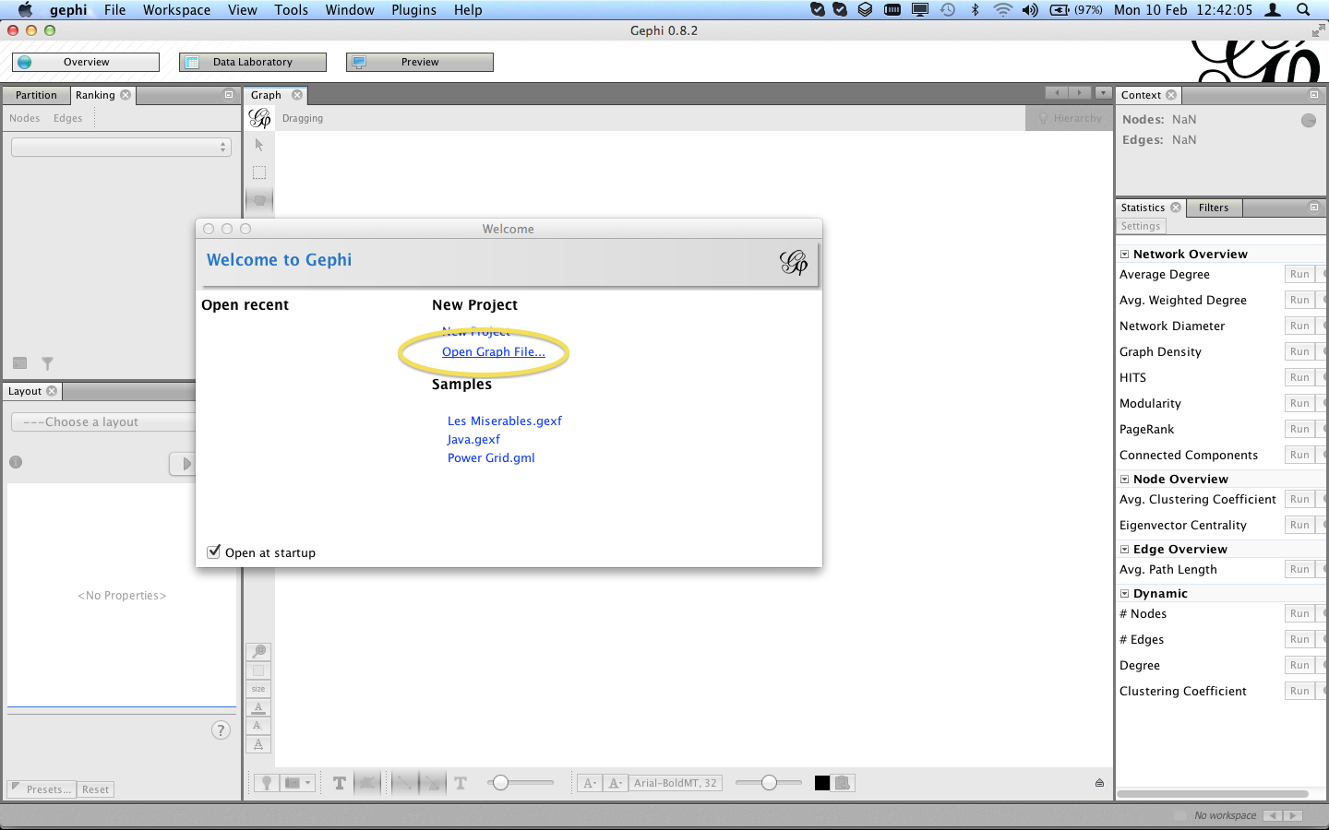
Task: Click the label color clipboard icon
Action: (x=843, y=783)
